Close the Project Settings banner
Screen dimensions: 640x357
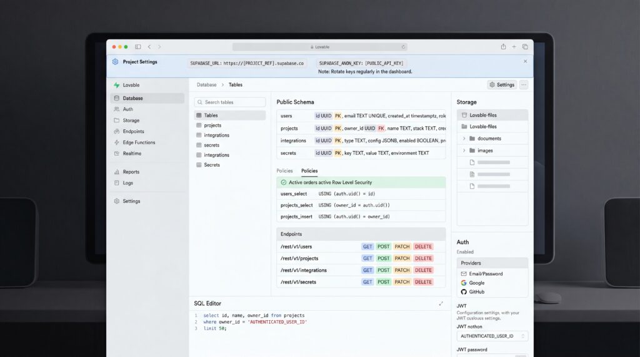click(x=525, y=61)
